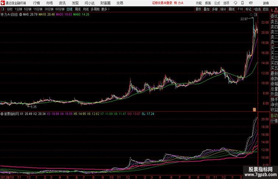Open the mobile phone icon in title bar

point(242,3)
